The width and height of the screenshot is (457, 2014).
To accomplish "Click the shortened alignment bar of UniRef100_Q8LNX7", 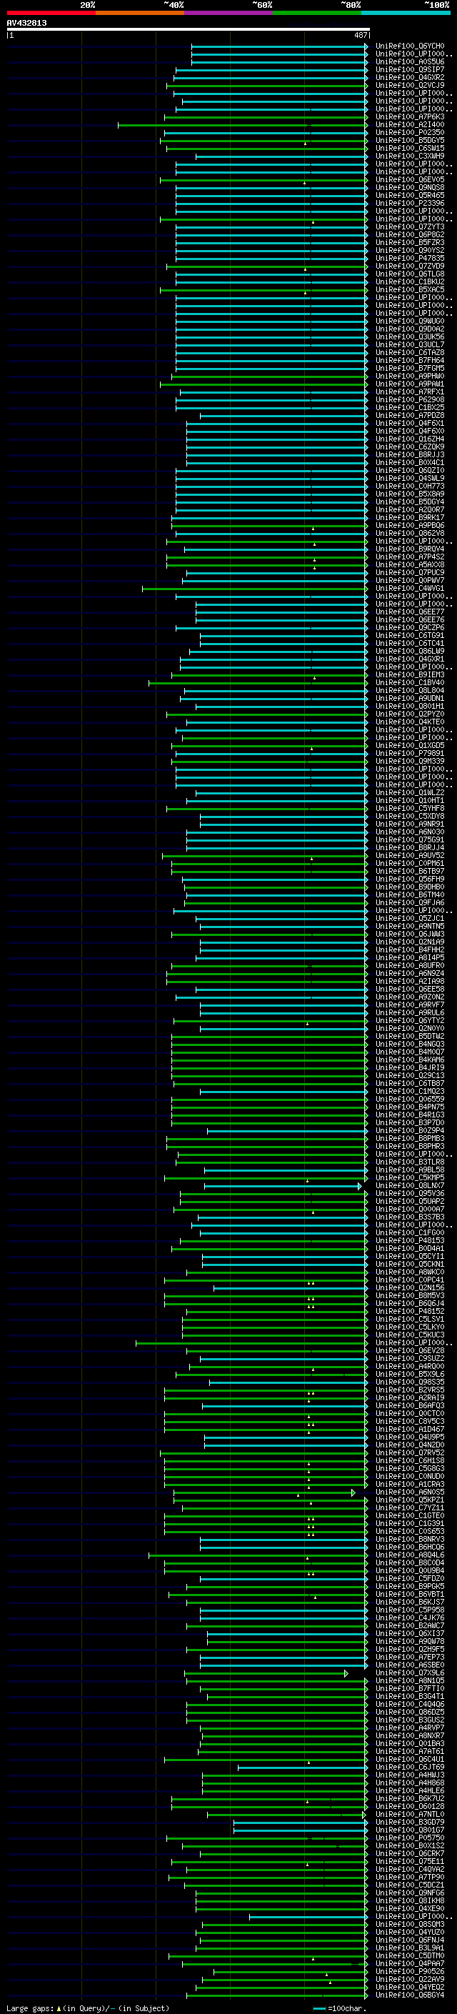I will 283,1186.
